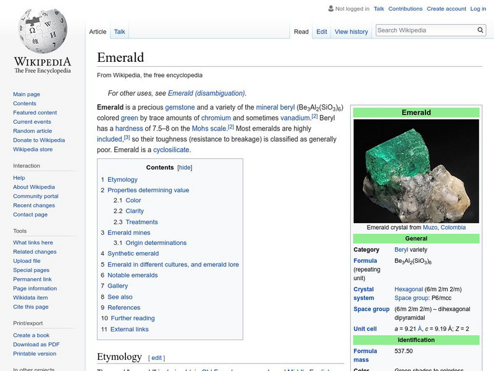The height and width of the screenshot is (371, 494).
Task: Follow the chromium link
Action: pos(216,118)
